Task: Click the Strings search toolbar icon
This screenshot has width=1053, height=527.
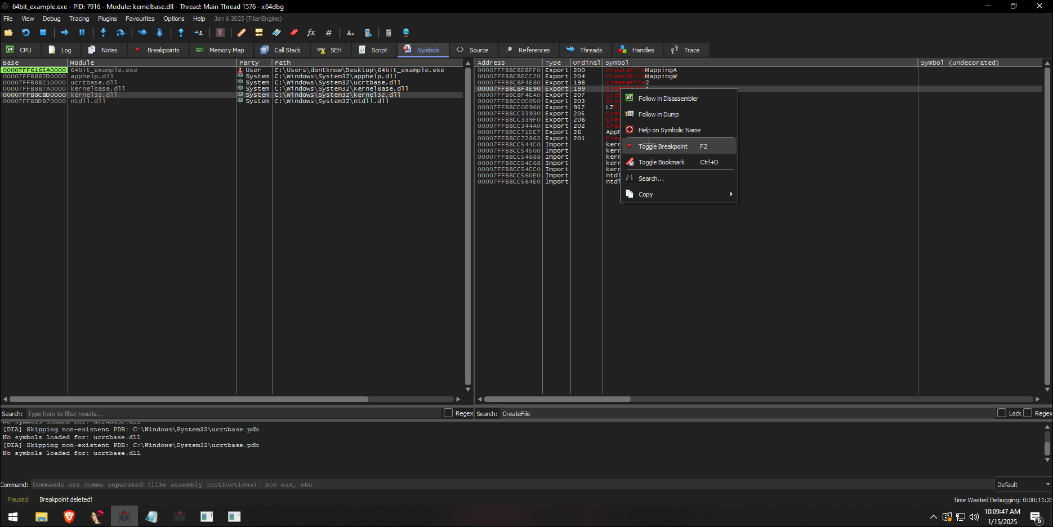Action: point(350,33)
